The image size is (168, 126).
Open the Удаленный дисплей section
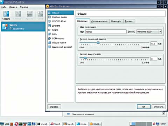click(x=61, y=47)
